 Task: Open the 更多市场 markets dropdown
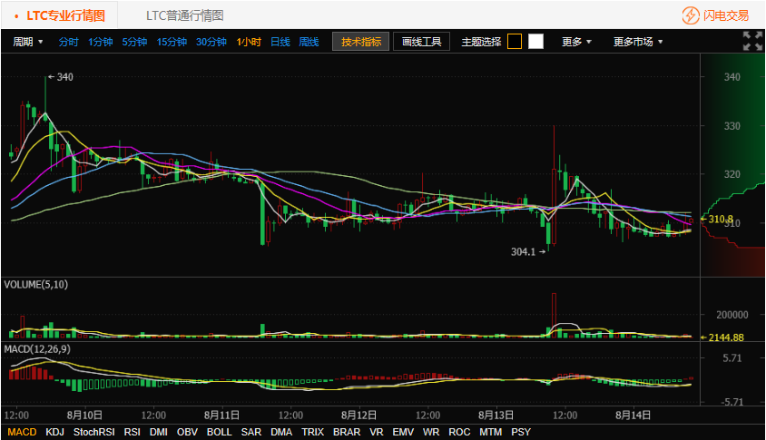tap(637, 42)
